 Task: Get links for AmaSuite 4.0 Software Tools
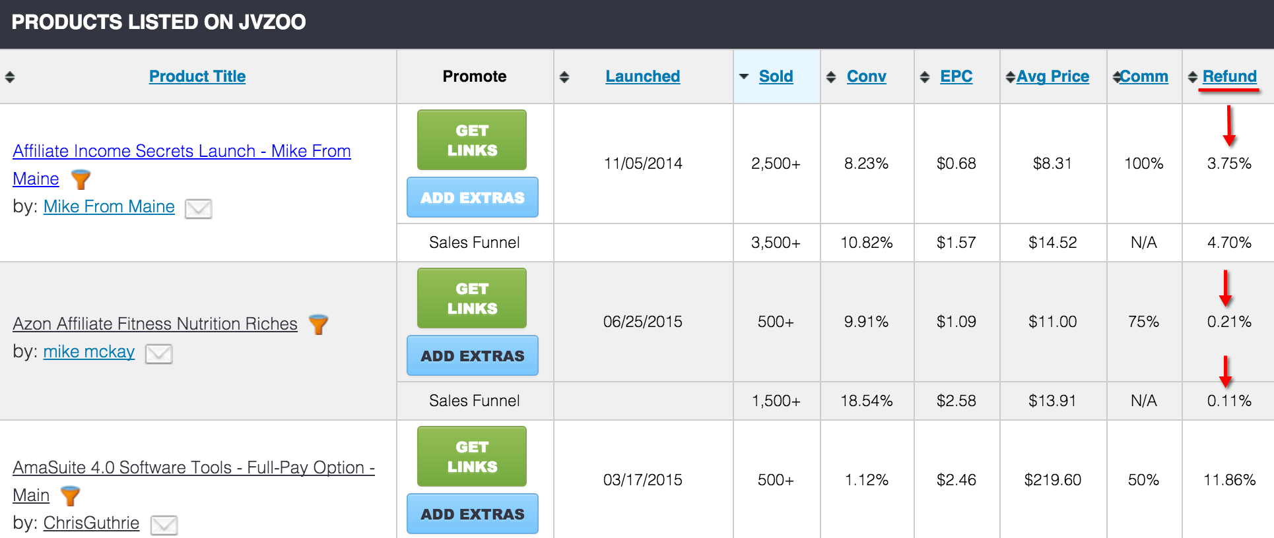tap(472, 456)
